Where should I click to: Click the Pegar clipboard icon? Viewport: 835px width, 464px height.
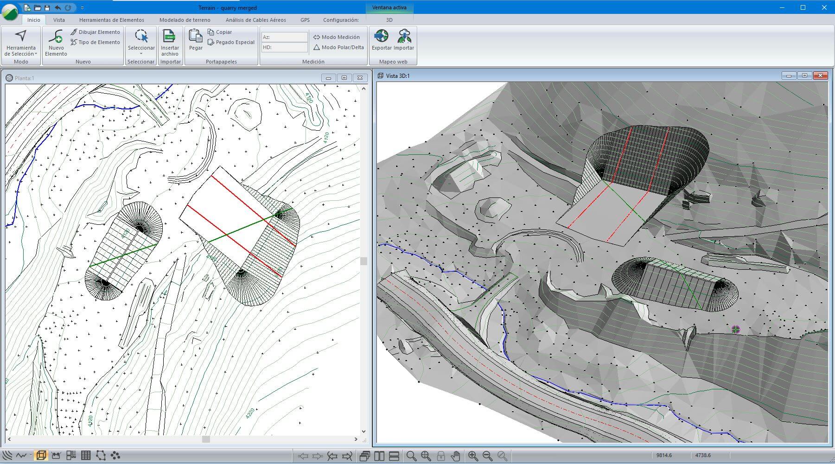tap(196, 37)
